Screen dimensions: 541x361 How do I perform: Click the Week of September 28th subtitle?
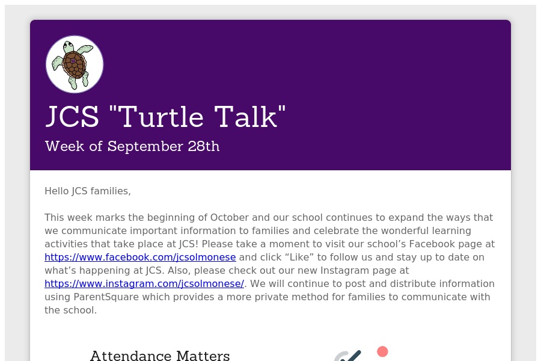(x=132, y=146)
